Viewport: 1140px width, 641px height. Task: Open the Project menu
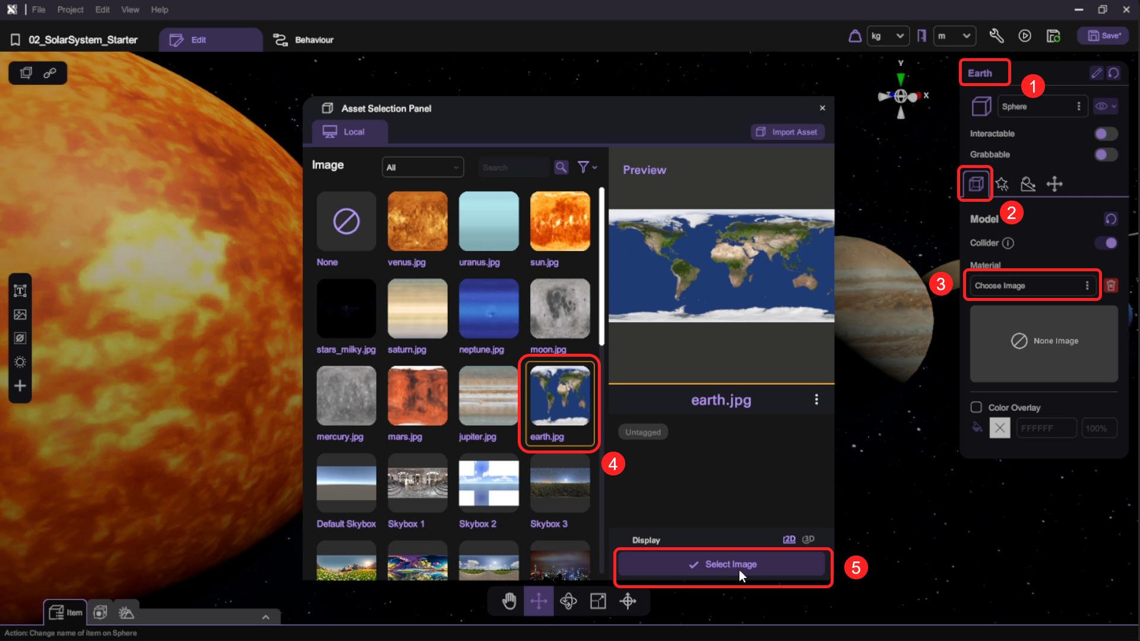coord(70,9)
